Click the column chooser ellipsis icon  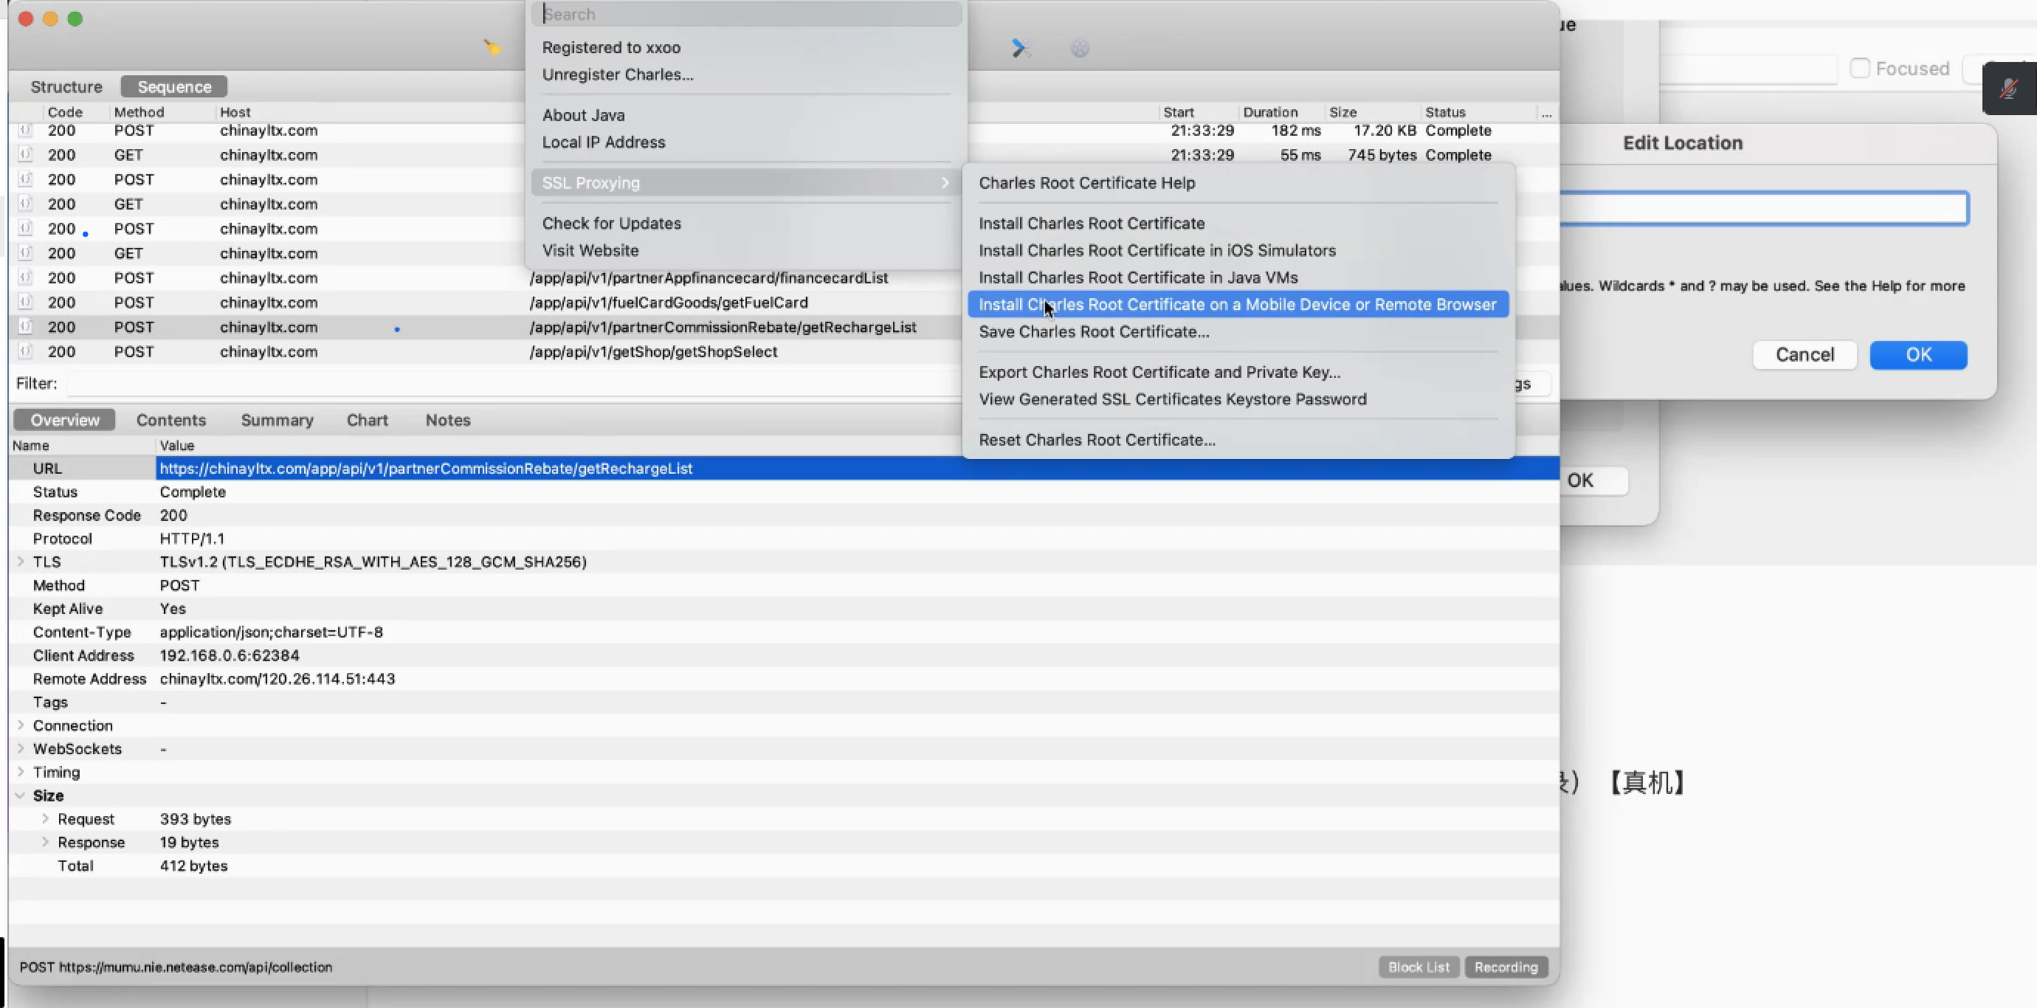pos(1546,113)
